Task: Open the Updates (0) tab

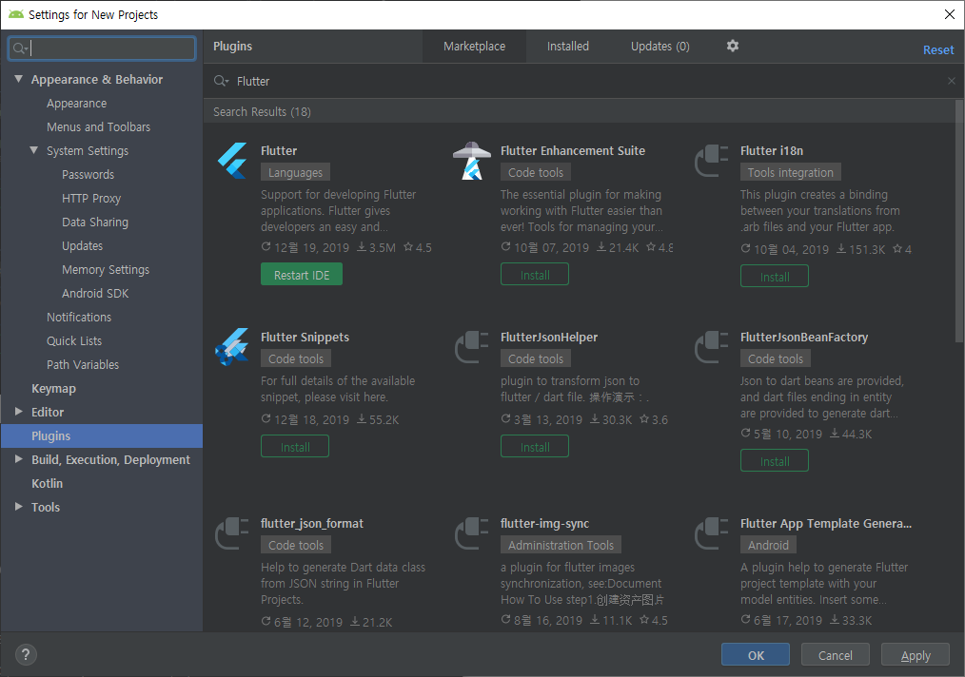Action: pyautogui.click(x=660, y=47)
